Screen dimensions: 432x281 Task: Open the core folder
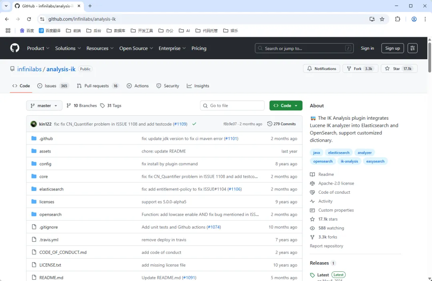point(44,177)
